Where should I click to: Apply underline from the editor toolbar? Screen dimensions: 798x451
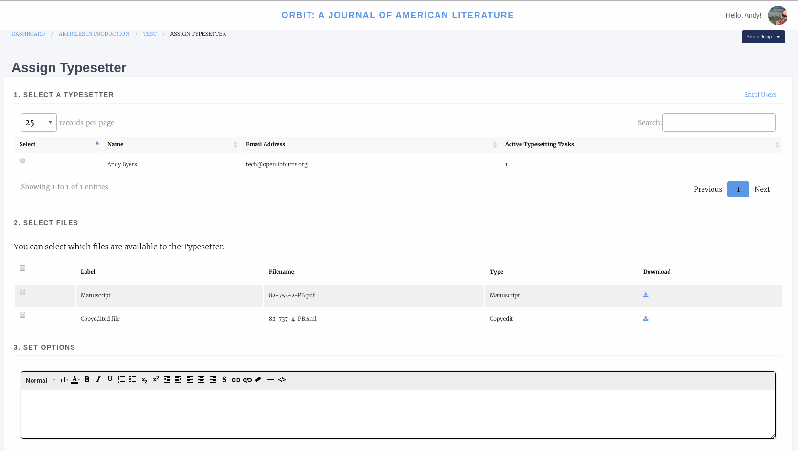[110, 379]
